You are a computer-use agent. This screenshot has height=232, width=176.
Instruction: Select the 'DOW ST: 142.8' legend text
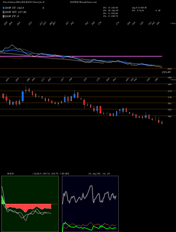(14, 8)
